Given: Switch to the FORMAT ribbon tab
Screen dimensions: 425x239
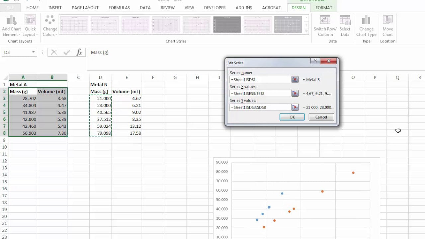Looking at the screenshot, I should [x=324, y=7].
